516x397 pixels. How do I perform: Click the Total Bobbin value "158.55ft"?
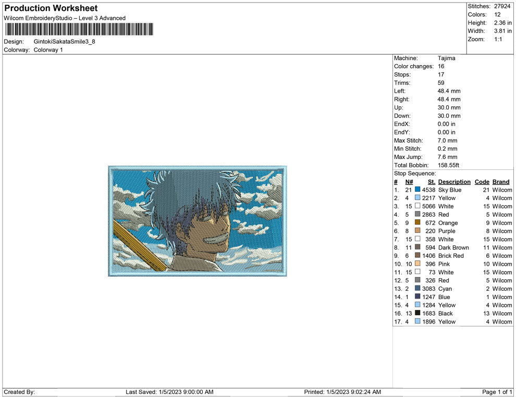coord(449,165)
